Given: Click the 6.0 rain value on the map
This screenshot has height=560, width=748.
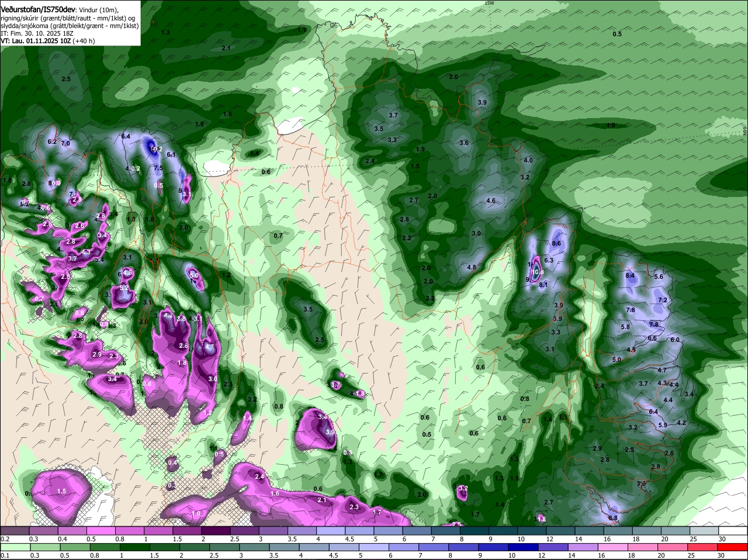Looking at the screenshot, I should click(675, 340).
